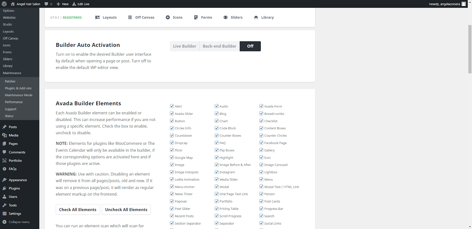Toggle the Instagram element checkbox
The height and width of the screenshot is (229, 472).
tap(217, 172)
